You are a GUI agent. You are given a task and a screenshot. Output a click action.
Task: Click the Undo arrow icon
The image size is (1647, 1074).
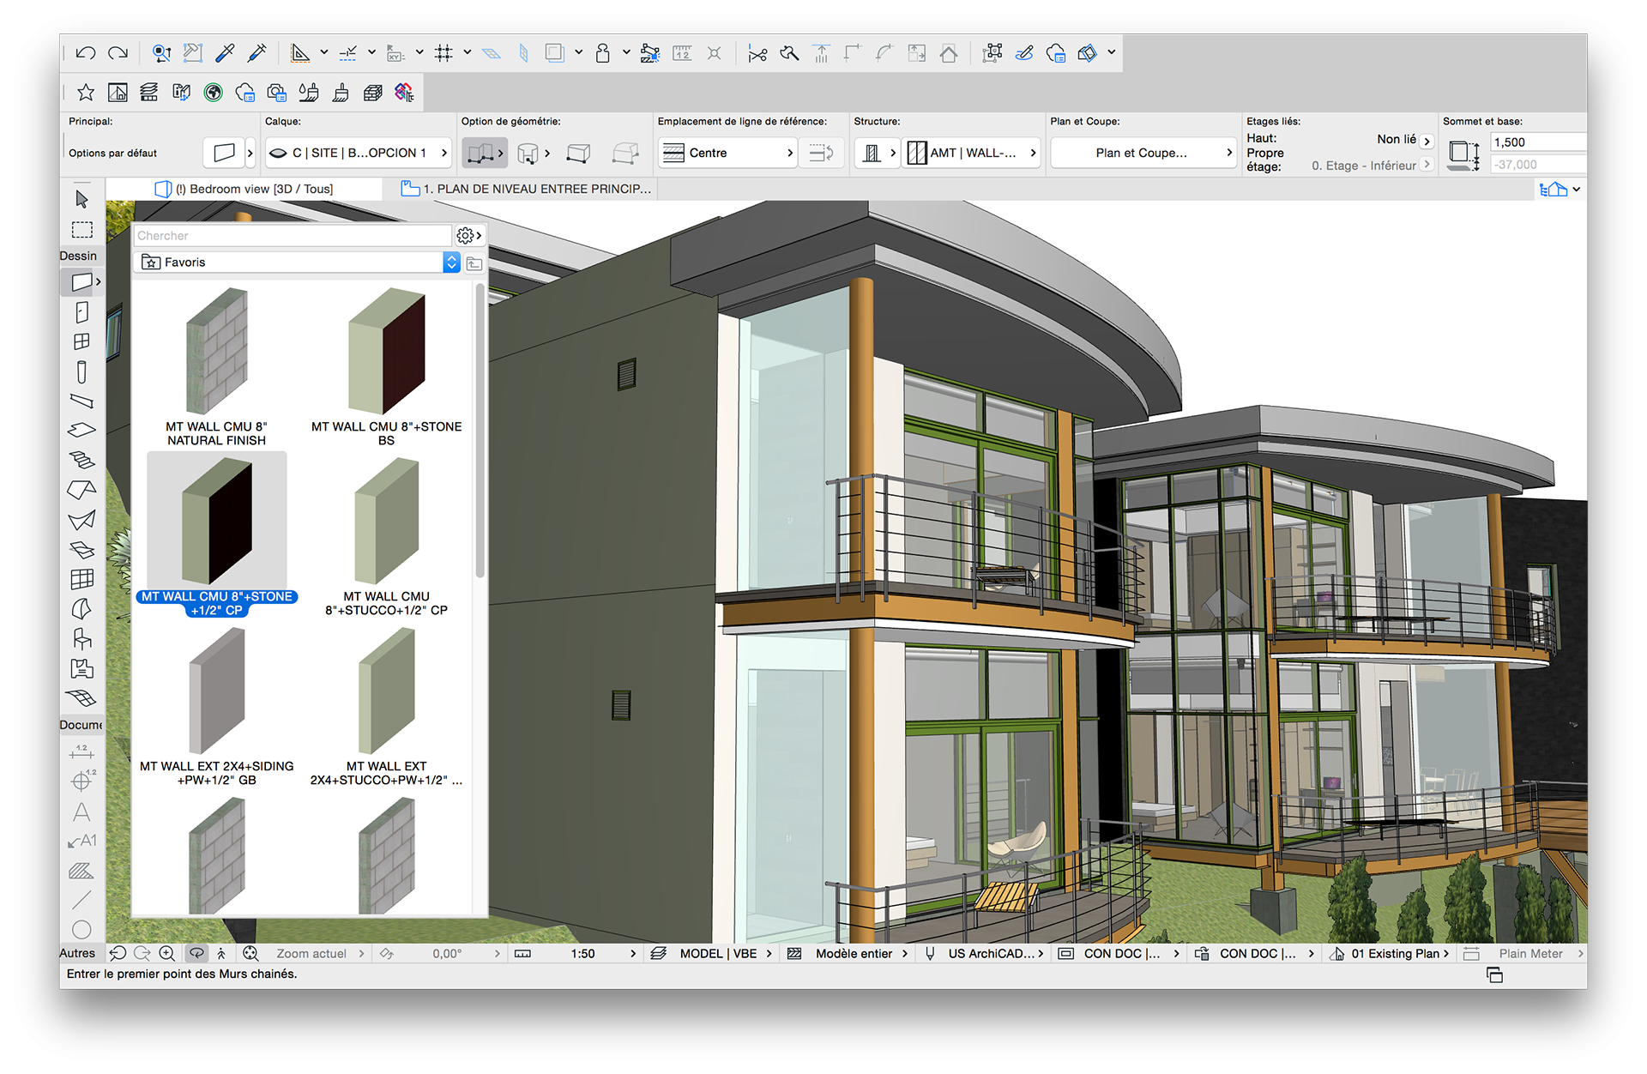(x=85, y=53)
